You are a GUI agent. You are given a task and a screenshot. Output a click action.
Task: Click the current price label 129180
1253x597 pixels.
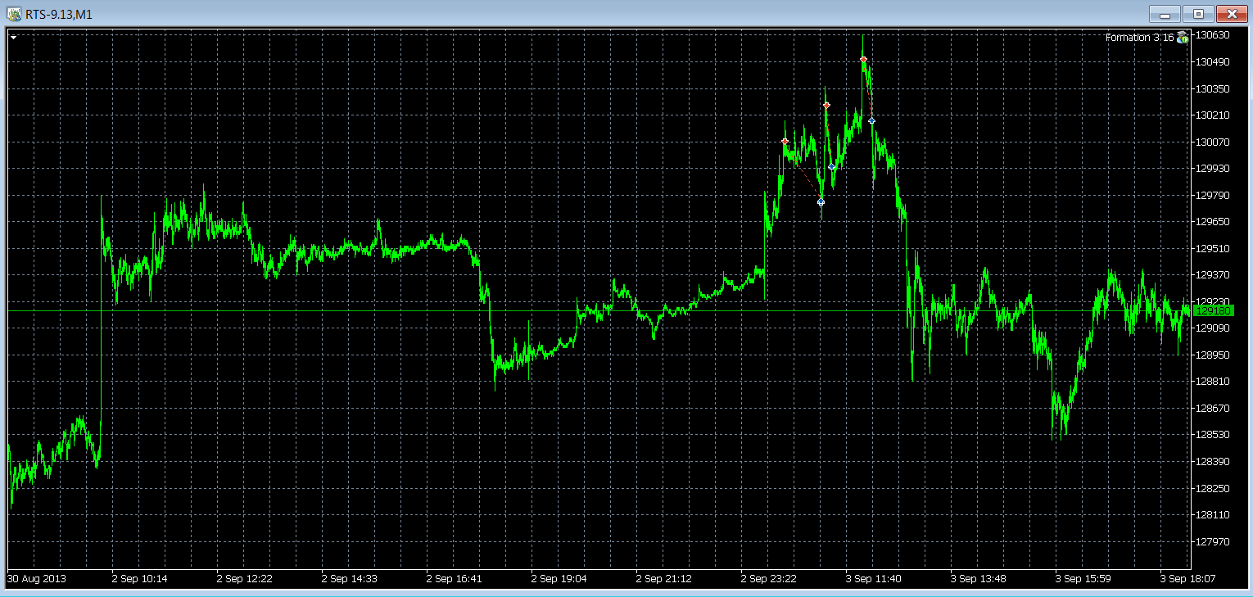click(x=1213, y=311)
